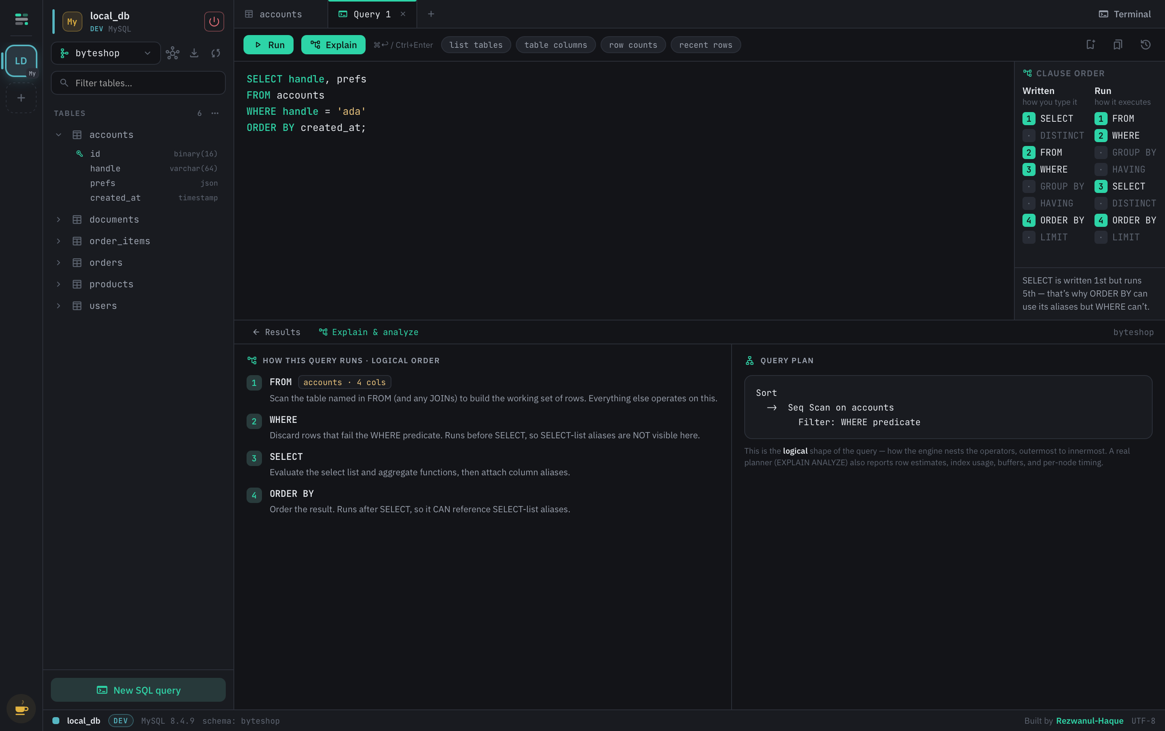Insert the table columns snippet

tap(556, 45)
